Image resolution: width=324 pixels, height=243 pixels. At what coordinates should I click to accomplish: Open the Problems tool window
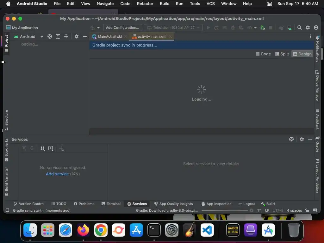click(84, 204)
